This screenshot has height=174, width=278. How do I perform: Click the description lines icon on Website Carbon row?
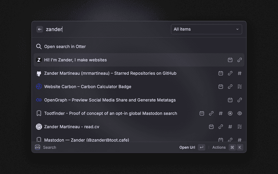tap(240, 87)
